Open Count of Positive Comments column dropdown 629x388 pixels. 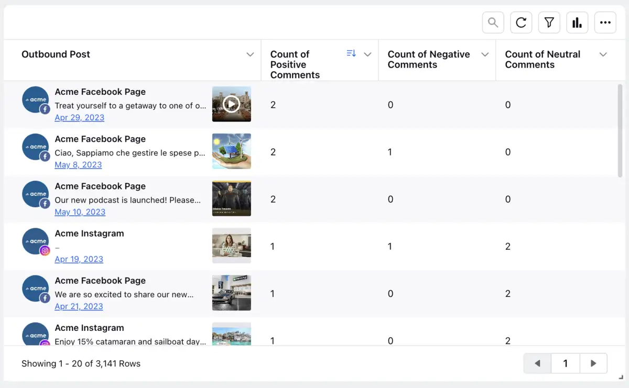(x=367, y=54)
